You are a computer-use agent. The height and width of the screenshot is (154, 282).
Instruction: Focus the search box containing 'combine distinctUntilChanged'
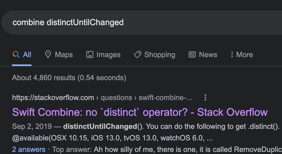142,23
